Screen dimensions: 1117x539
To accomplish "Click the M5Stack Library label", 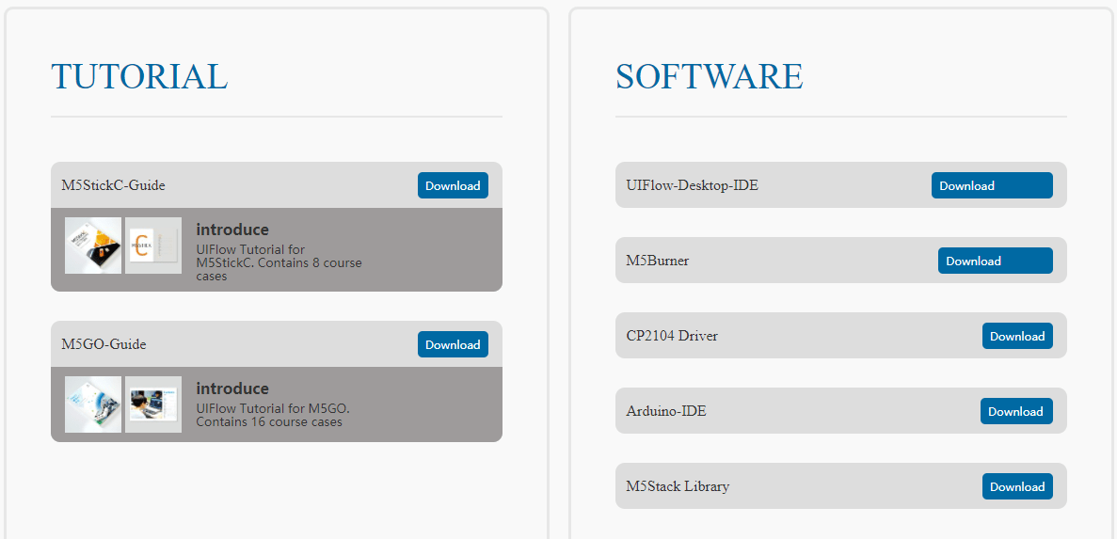I will click(x=678, y=486).
